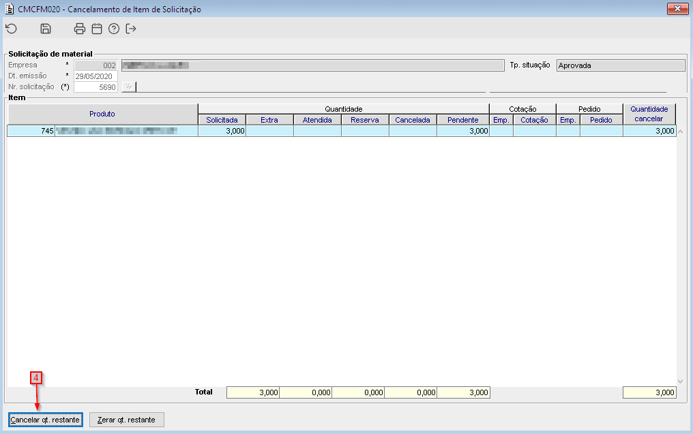The height and width of the screenshot is (434, 693).
Task: Click the Solicitada column header
Action: (222, 120)
